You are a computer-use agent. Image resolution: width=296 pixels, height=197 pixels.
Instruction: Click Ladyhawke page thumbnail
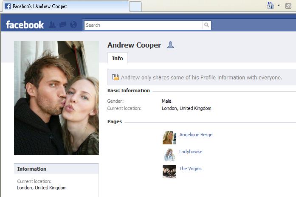click(x=169, y=155)
